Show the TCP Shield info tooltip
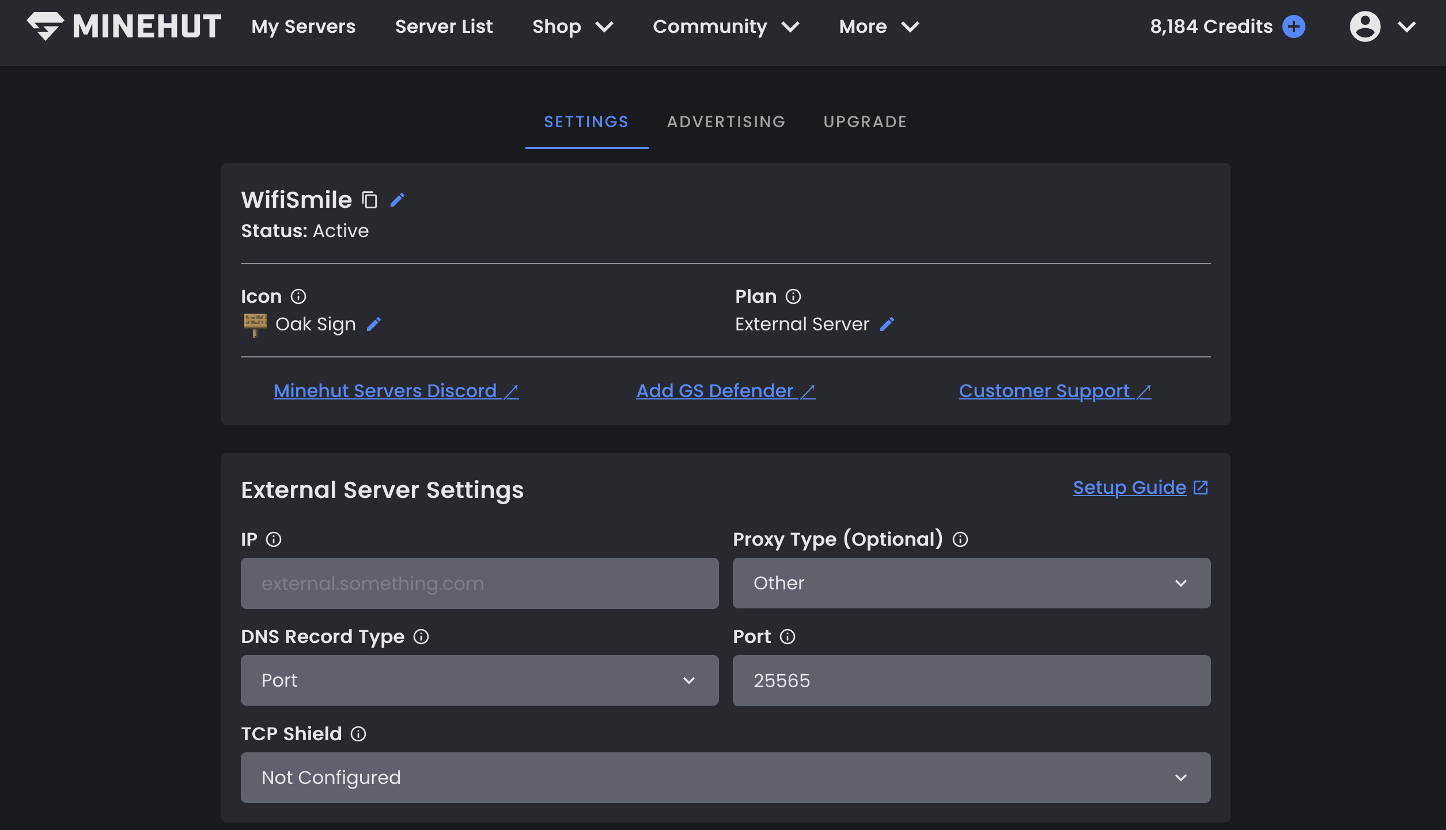The image size is (1446, 830). tap(358, 734)
